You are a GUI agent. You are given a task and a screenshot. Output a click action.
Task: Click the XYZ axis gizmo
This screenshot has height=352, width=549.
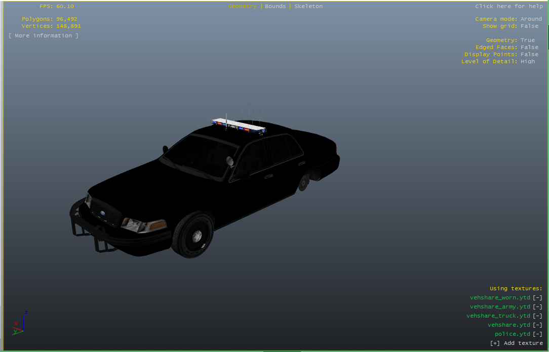point(19,324)
